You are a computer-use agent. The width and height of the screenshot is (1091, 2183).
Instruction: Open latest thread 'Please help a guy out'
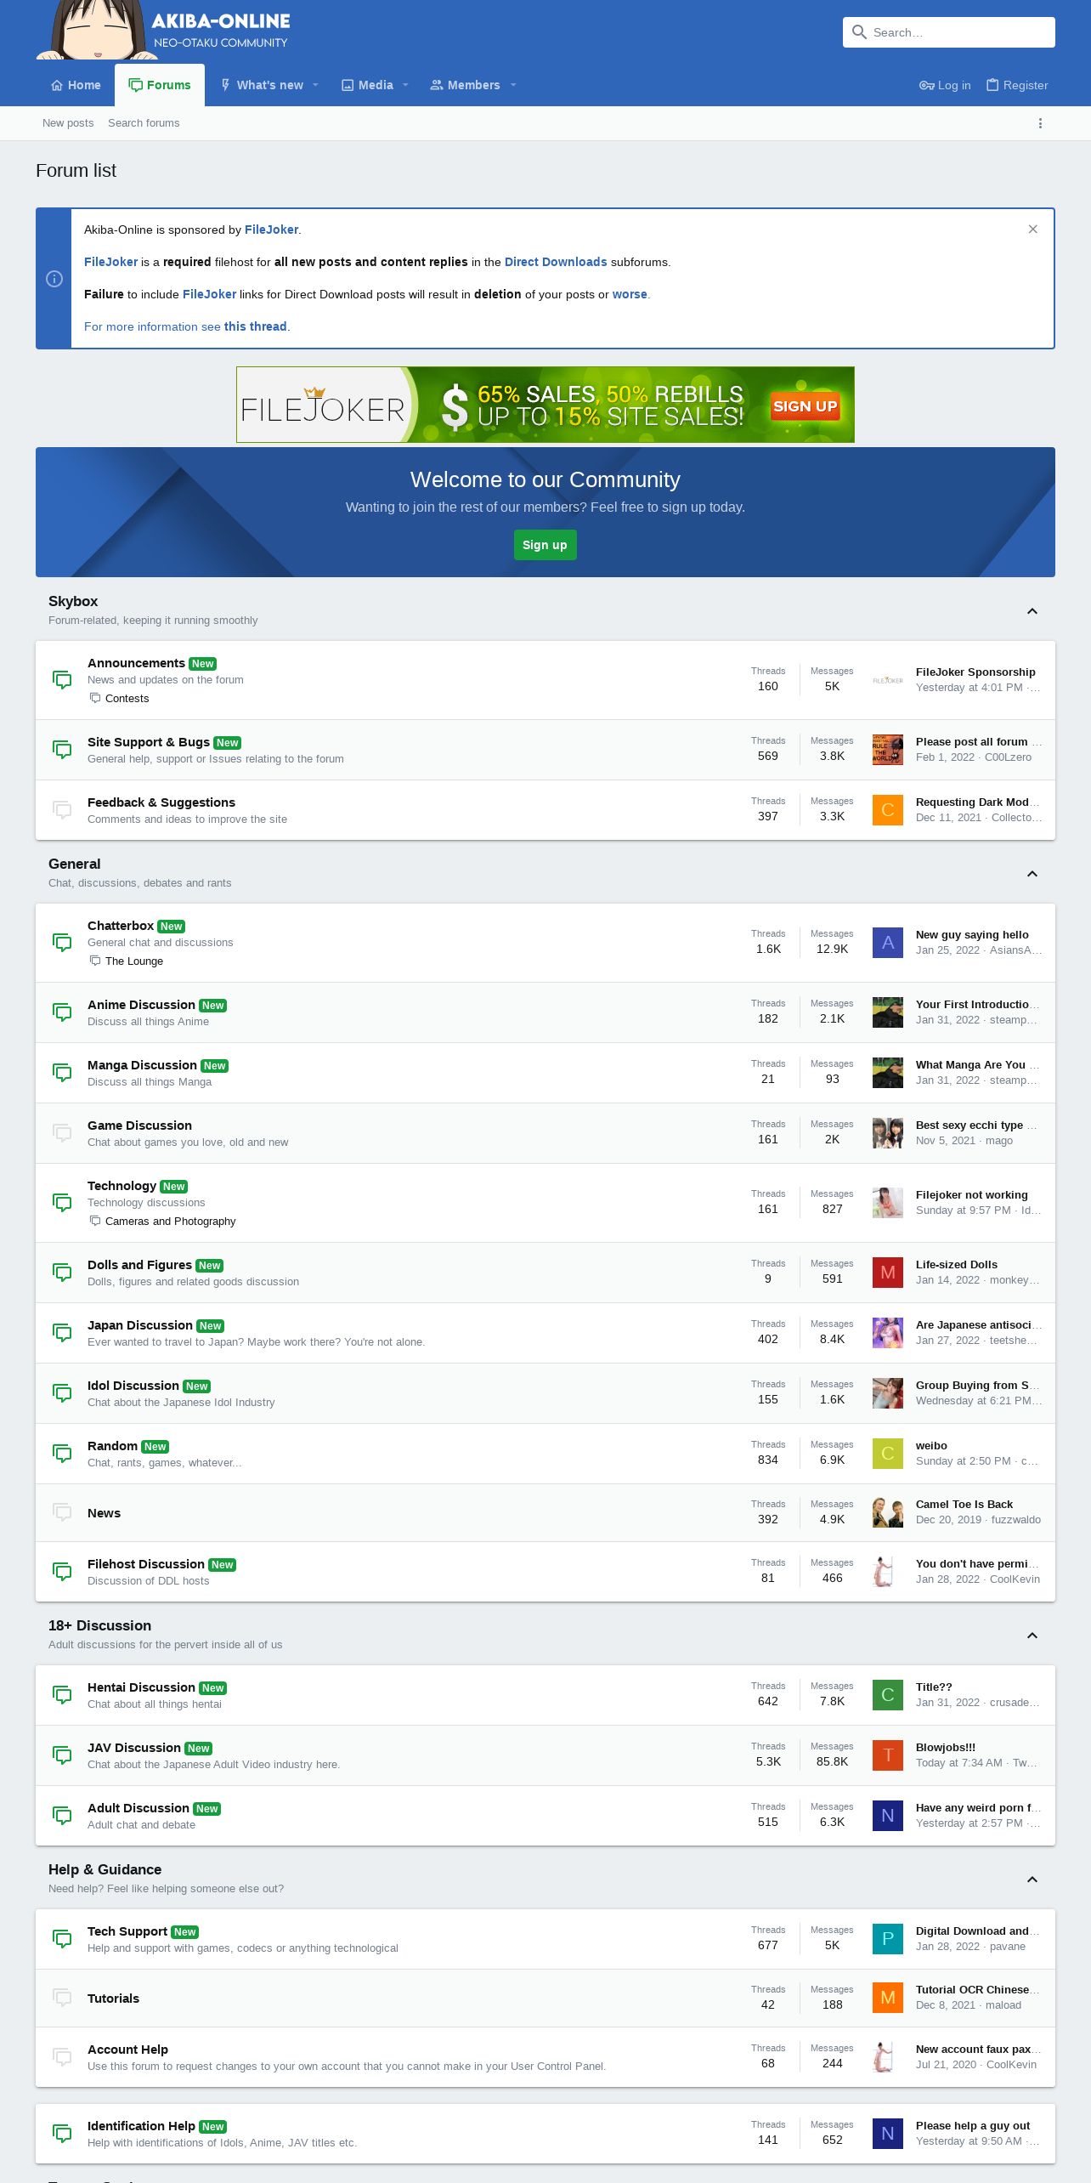973,2126
